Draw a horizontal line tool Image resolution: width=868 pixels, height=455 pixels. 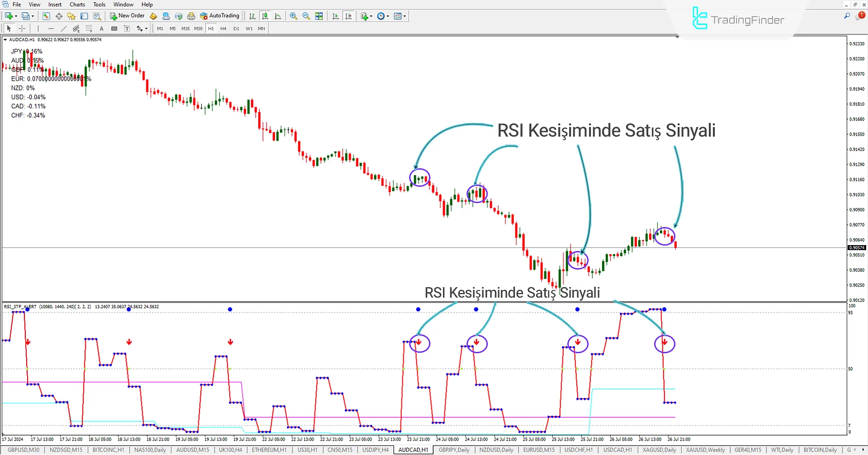51,28
